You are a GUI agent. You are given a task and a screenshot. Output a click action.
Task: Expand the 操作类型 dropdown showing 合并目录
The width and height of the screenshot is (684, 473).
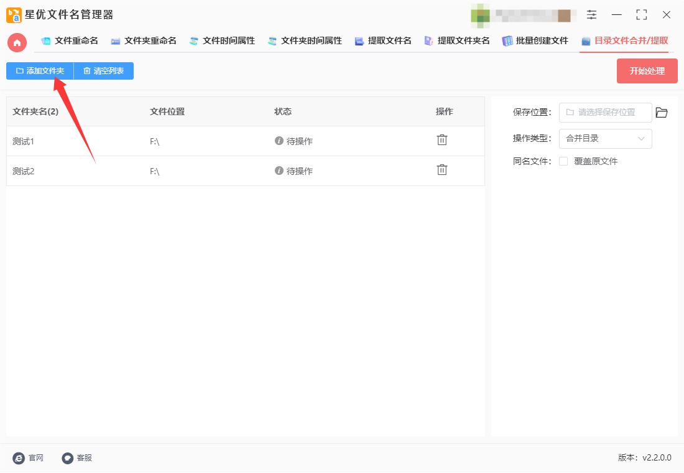click(x=605, y=138)
